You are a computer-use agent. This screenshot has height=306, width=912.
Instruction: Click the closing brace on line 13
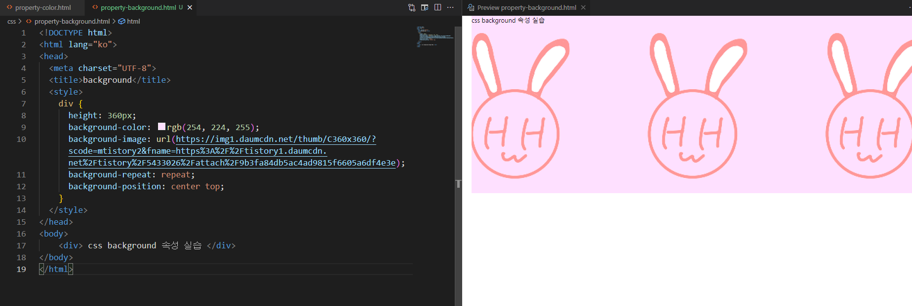pyautogui.click(x=61, y=198)
